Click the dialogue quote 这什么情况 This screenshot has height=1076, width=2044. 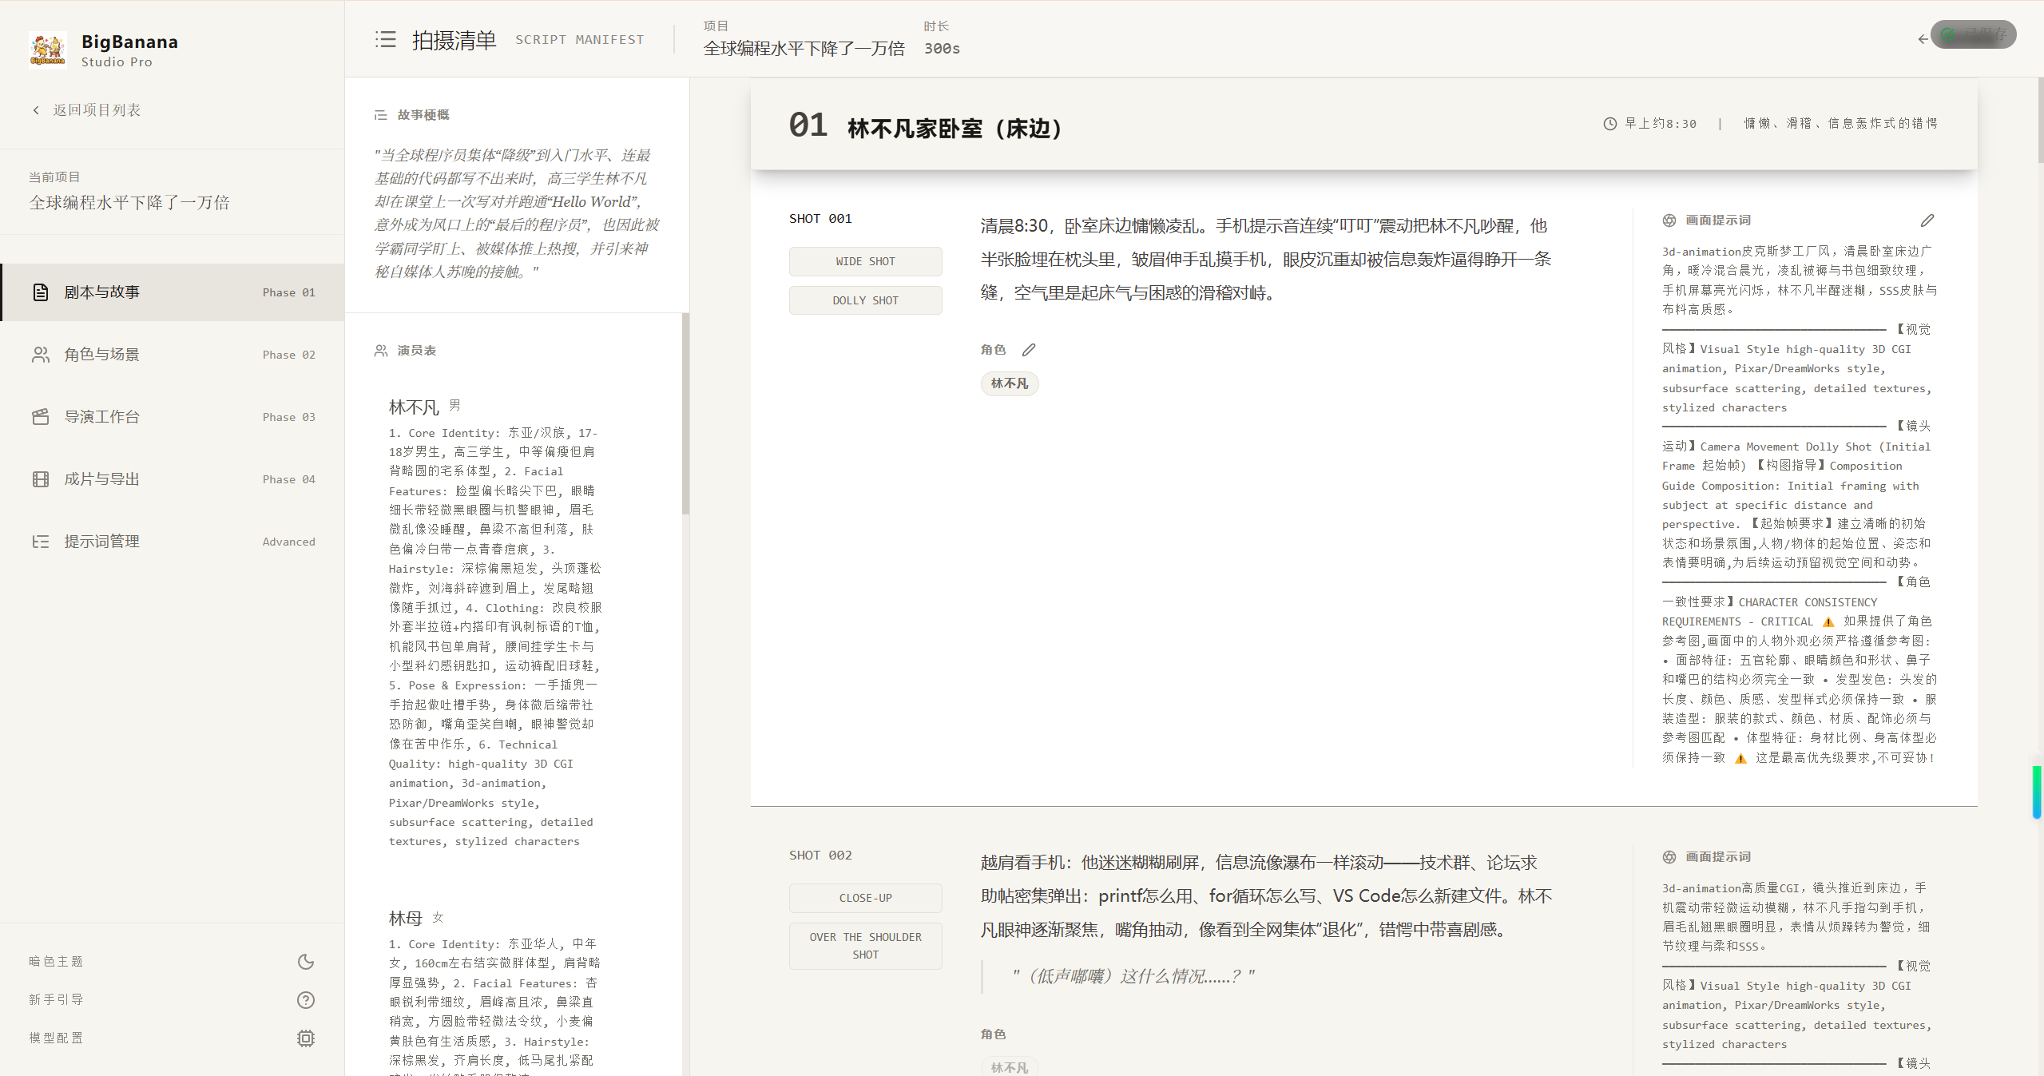[x=1134, y=976]
